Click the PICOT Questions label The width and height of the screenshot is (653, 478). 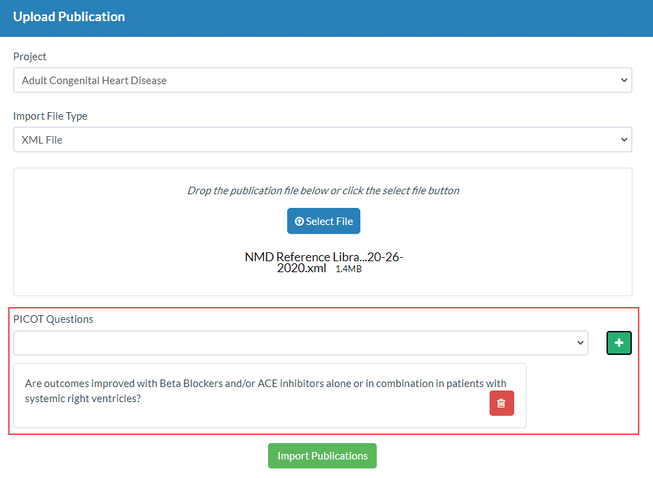click(53, 319)
